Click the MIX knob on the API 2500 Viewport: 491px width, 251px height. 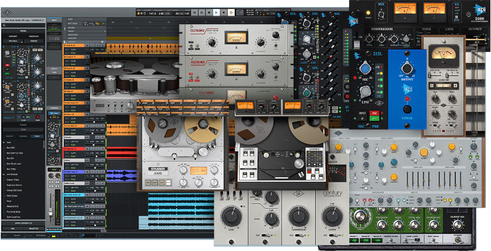pyautogui.click(x=381, y=14)
